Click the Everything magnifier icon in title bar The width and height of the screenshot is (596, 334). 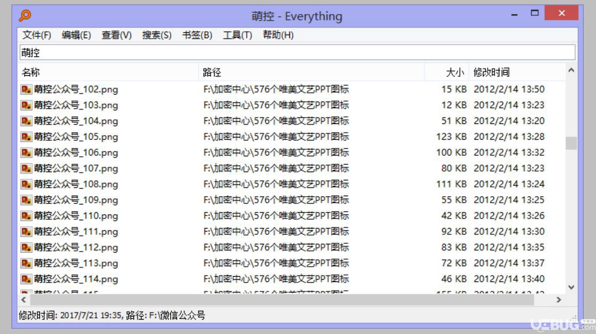25,16
